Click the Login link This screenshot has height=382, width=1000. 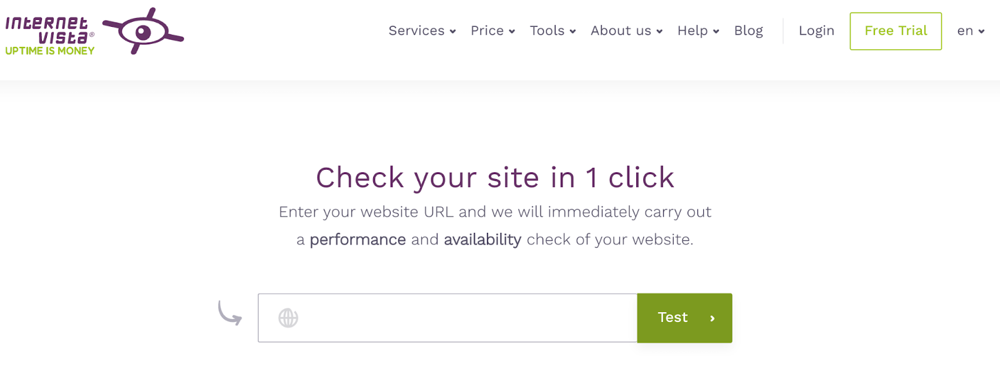[816, 30]
